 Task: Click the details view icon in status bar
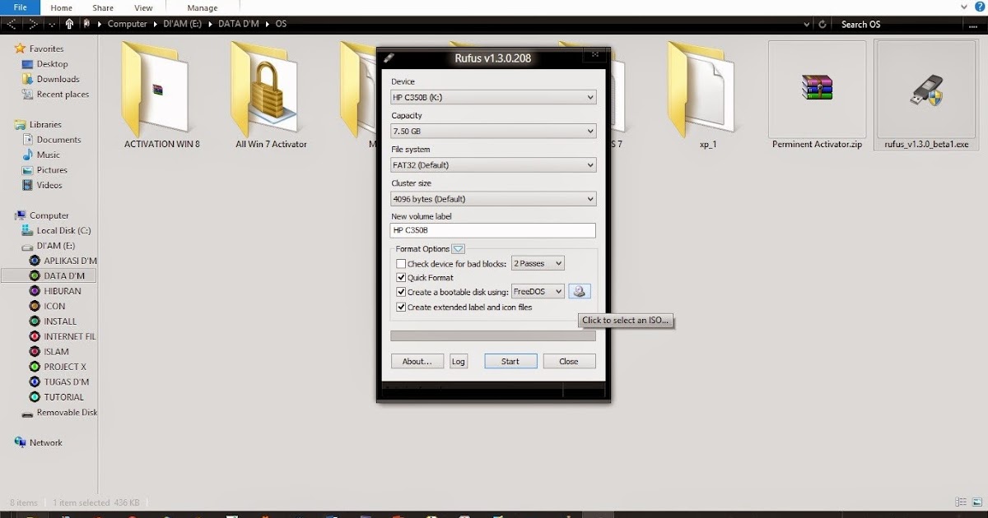coord(961,502)
